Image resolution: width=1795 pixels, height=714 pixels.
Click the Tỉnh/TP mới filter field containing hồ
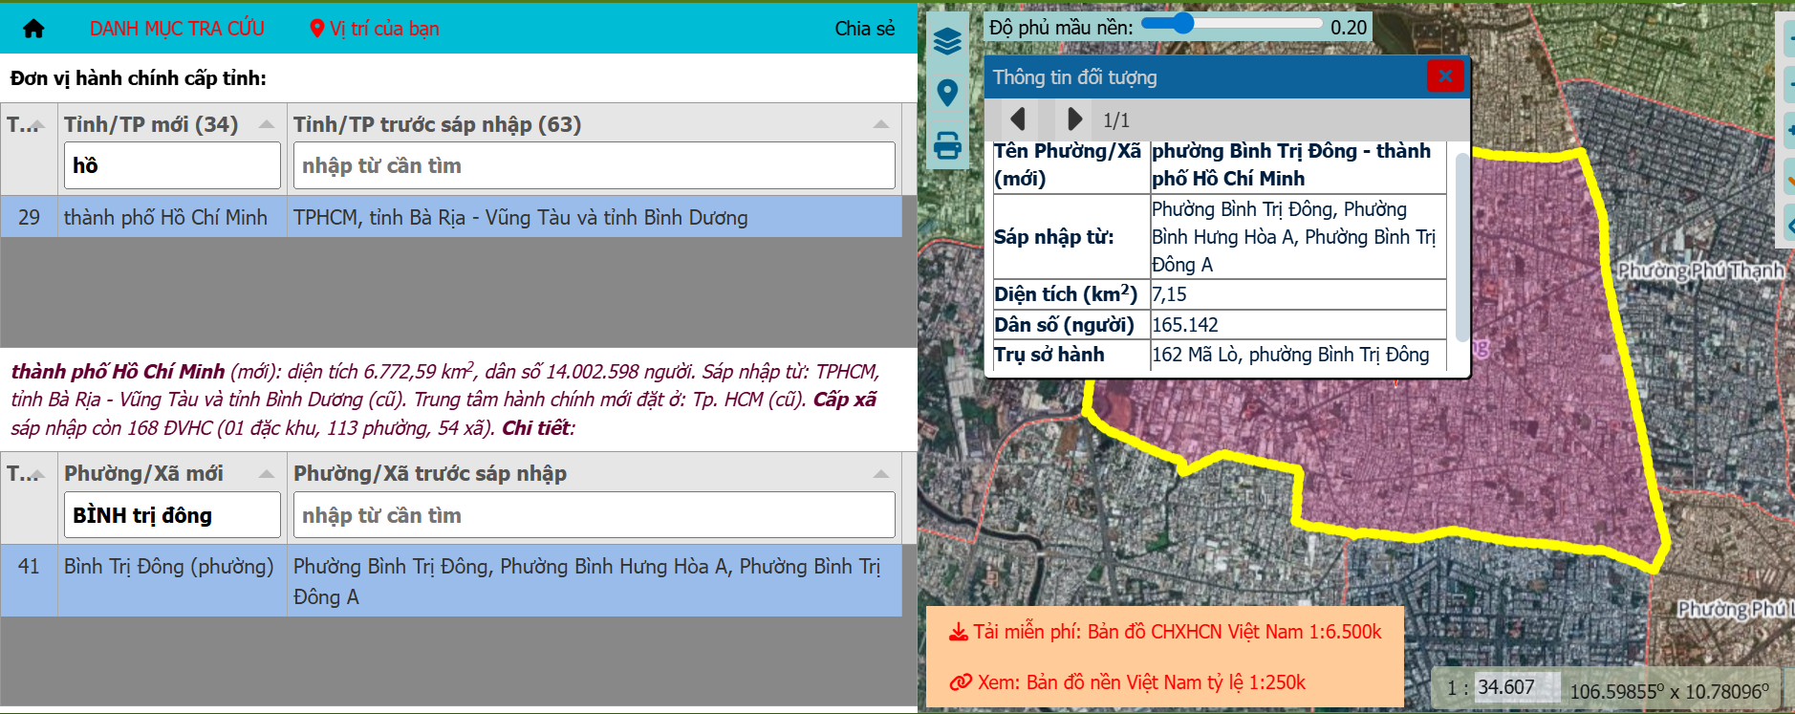coord(172,165)
